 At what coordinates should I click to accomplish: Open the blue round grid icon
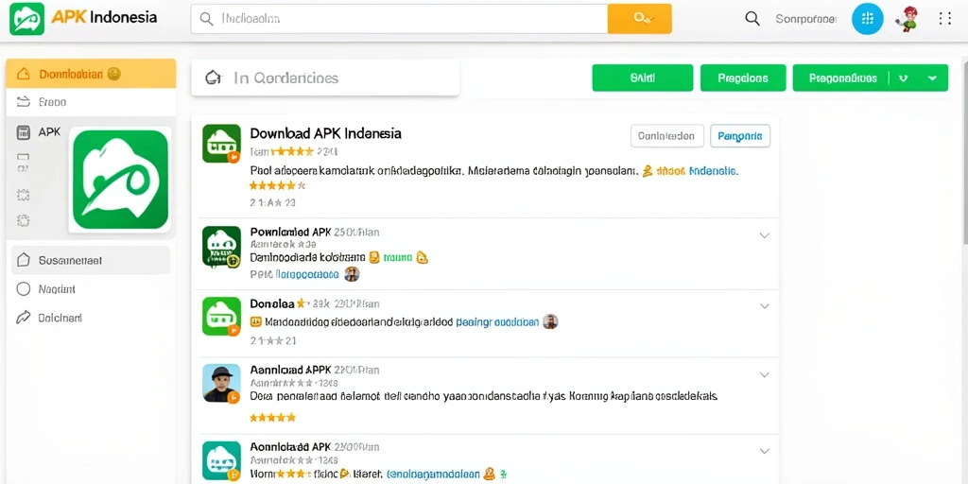[x=868, y=19]
